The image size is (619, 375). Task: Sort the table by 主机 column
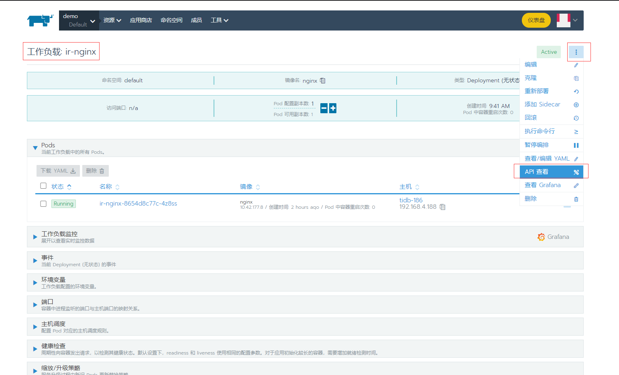[x=409, y=187]
